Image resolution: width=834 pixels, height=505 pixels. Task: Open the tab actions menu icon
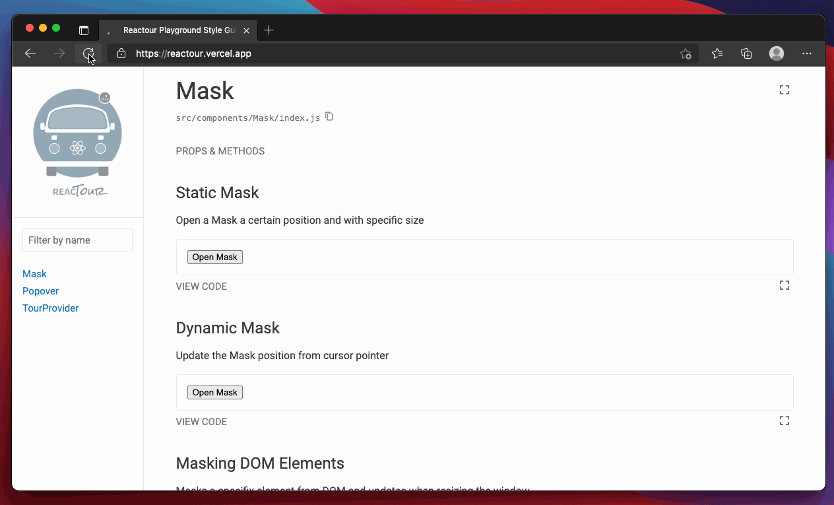[x=84, y=30]
